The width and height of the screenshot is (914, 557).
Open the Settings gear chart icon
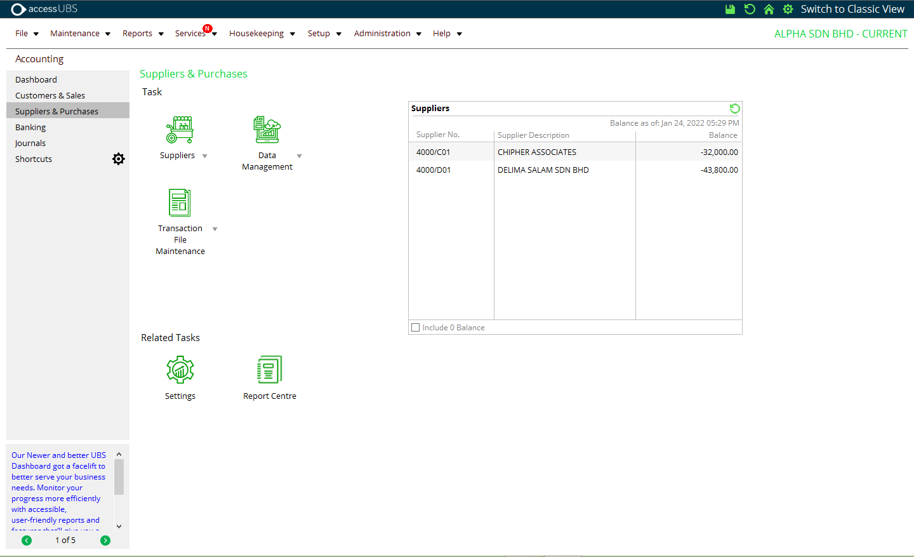pos(180,370)
